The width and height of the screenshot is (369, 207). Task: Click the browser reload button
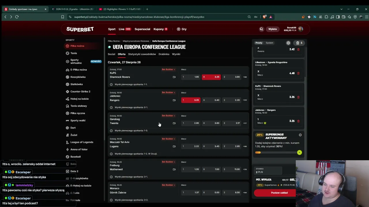pos(17,17)
